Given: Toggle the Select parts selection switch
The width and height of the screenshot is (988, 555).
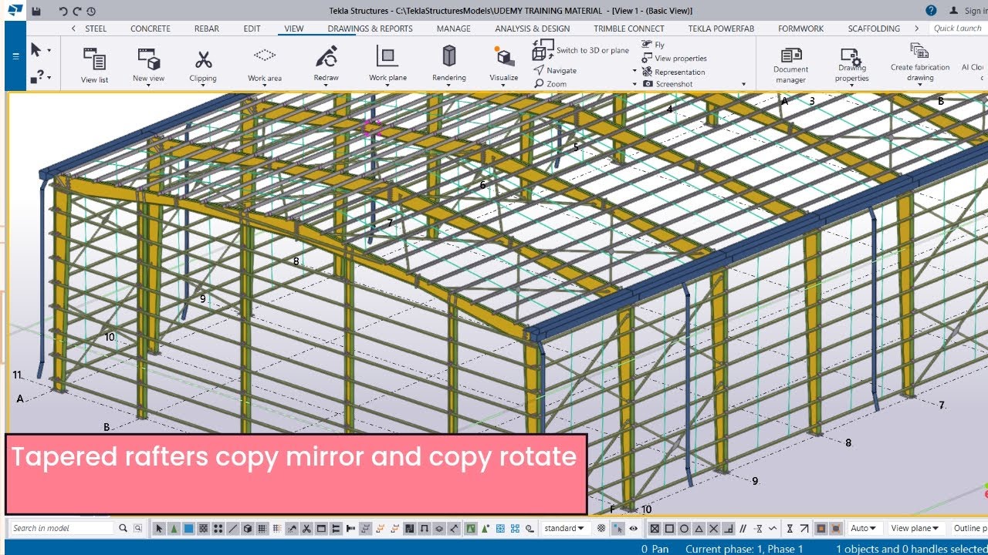Looking at the screenshot, I should [x=188, y=528].
